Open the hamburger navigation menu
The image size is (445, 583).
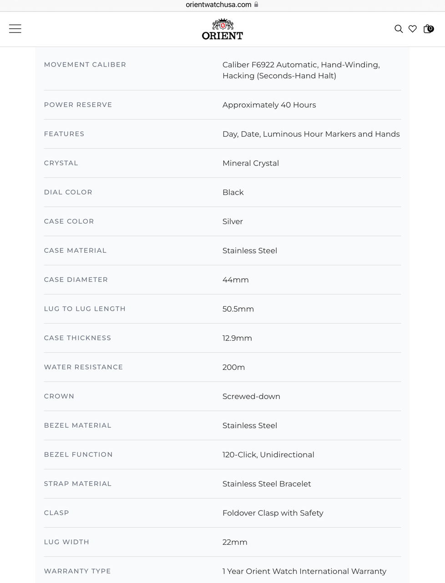(15, 29)
